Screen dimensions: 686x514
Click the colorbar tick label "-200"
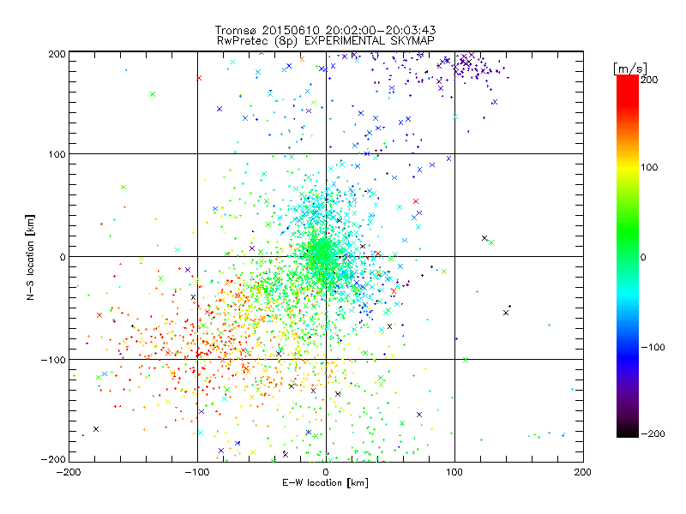pyautogui.click(x=653, y=433)
